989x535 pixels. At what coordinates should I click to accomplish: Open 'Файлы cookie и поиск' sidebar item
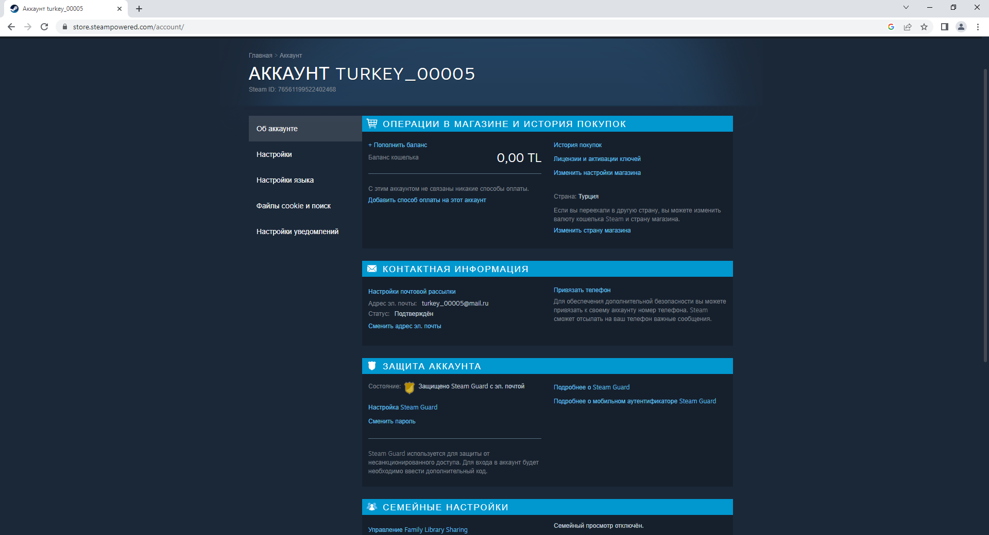pyautogui.click(x=305, y=206)
